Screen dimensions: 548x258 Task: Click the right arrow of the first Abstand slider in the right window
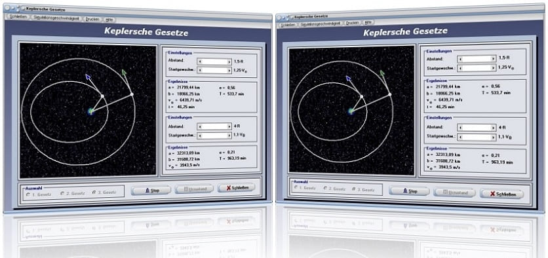coord(494,59)
